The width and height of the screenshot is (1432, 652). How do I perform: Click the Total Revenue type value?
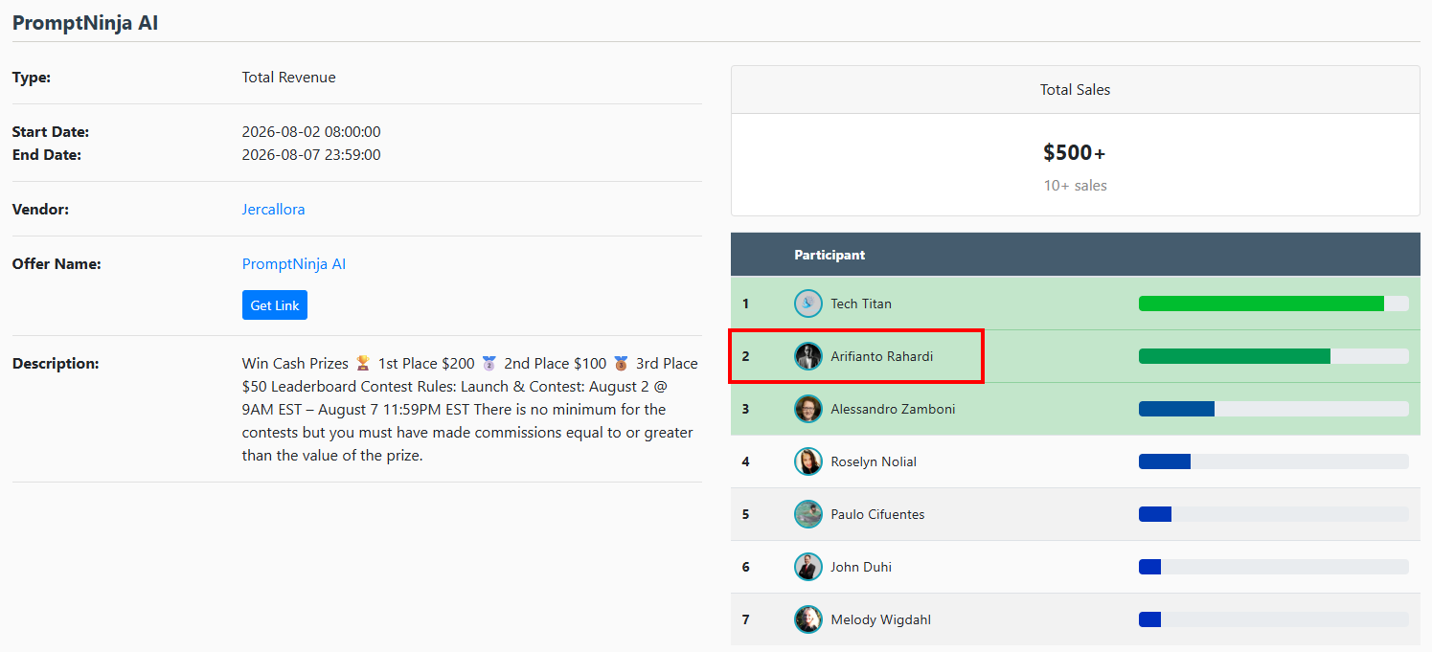[x=289, y=78]
